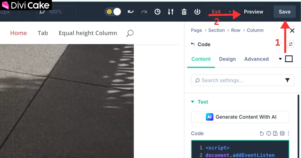Open the zoom 100% field

point(56,12)
